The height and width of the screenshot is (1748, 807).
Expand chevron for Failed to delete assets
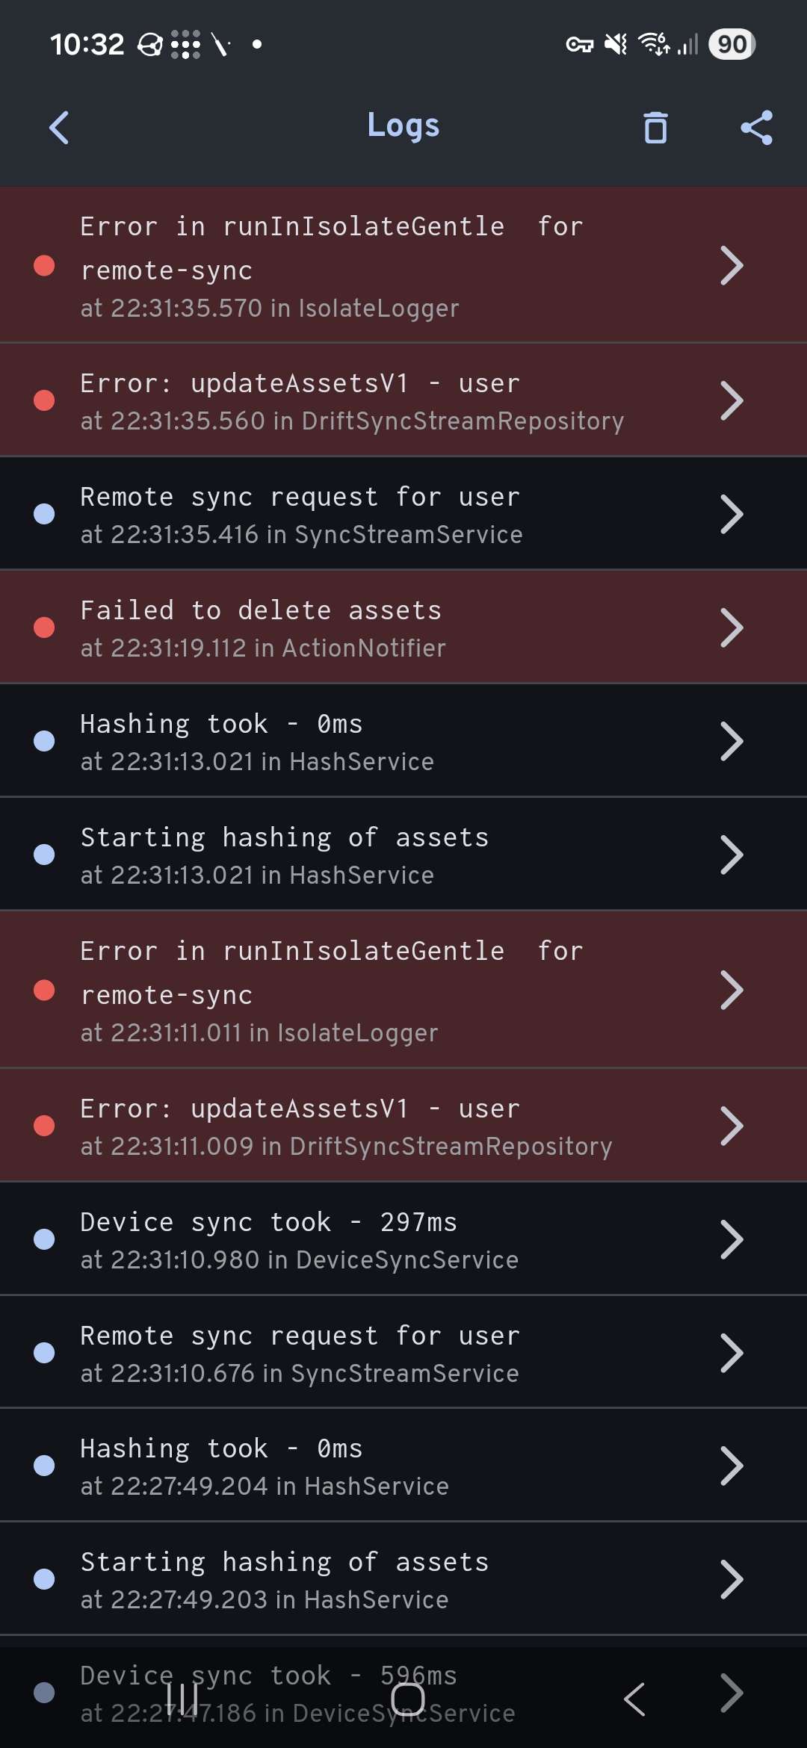click(x=732, y=627)
